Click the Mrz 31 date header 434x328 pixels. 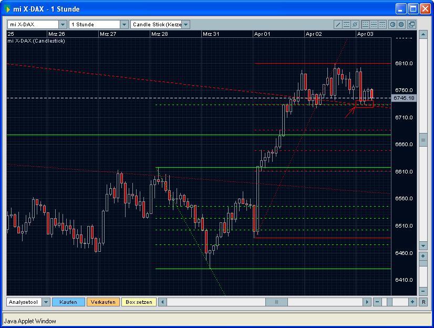211,34
